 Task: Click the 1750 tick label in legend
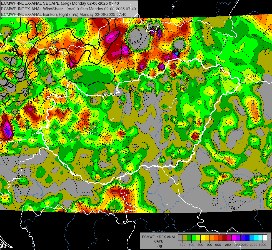[x=236, y=245]
